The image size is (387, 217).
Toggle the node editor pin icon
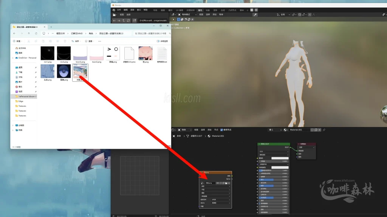point(324,130)
